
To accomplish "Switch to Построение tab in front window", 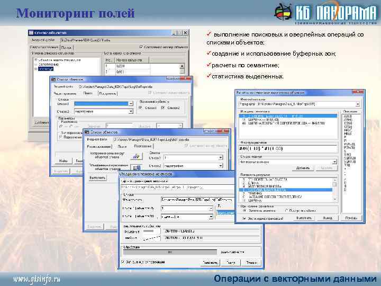I will point(142,146).
